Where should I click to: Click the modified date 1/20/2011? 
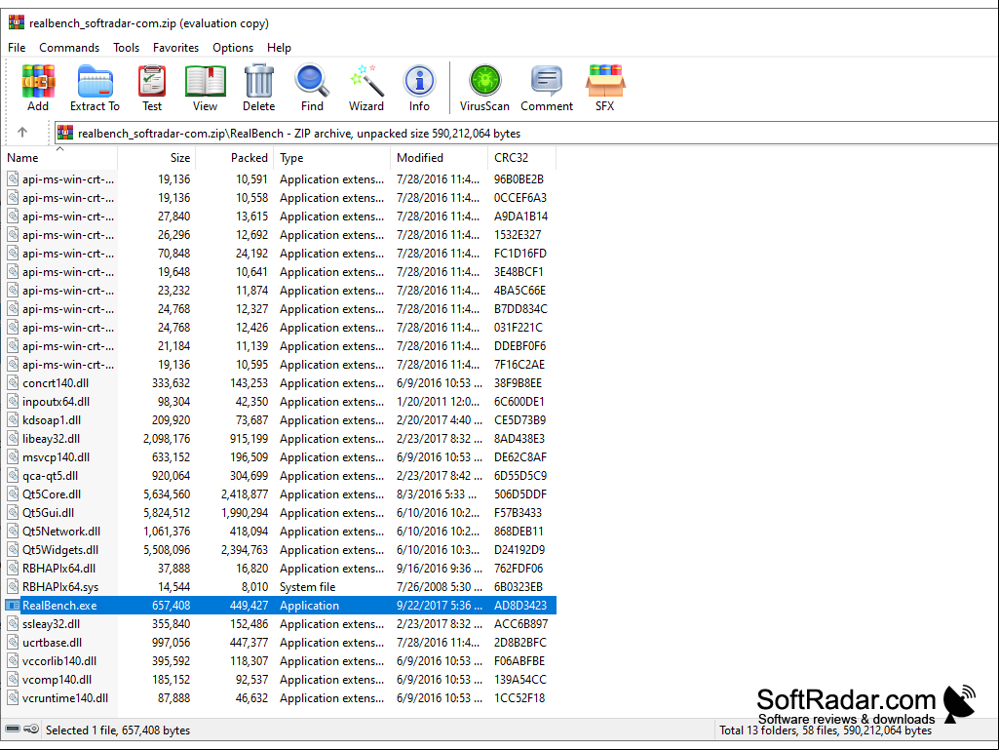[x=438, y=402]
